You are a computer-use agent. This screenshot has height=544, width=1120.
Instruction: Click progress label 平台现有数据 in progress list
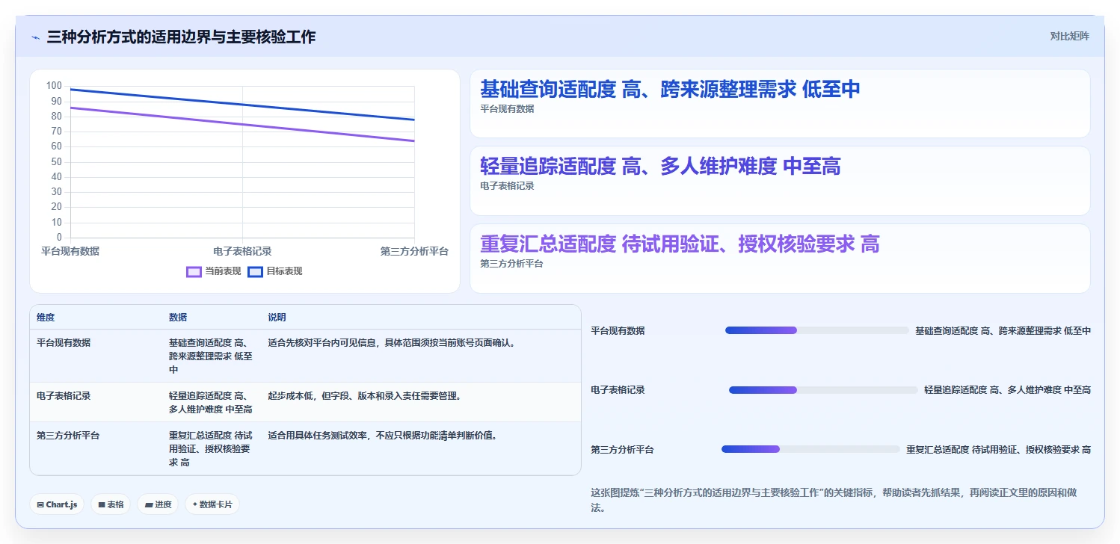618,330
